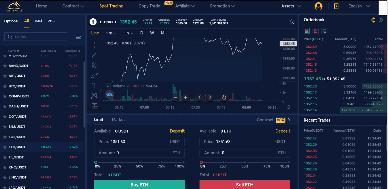Favorite the BTC/USDT pair star

coord(5,86)
